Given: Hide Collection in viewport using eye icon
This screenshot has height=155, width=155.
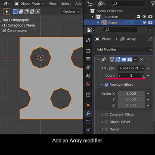Looking at the screenshot, I should pyautogui.click(x=144, y=17).
